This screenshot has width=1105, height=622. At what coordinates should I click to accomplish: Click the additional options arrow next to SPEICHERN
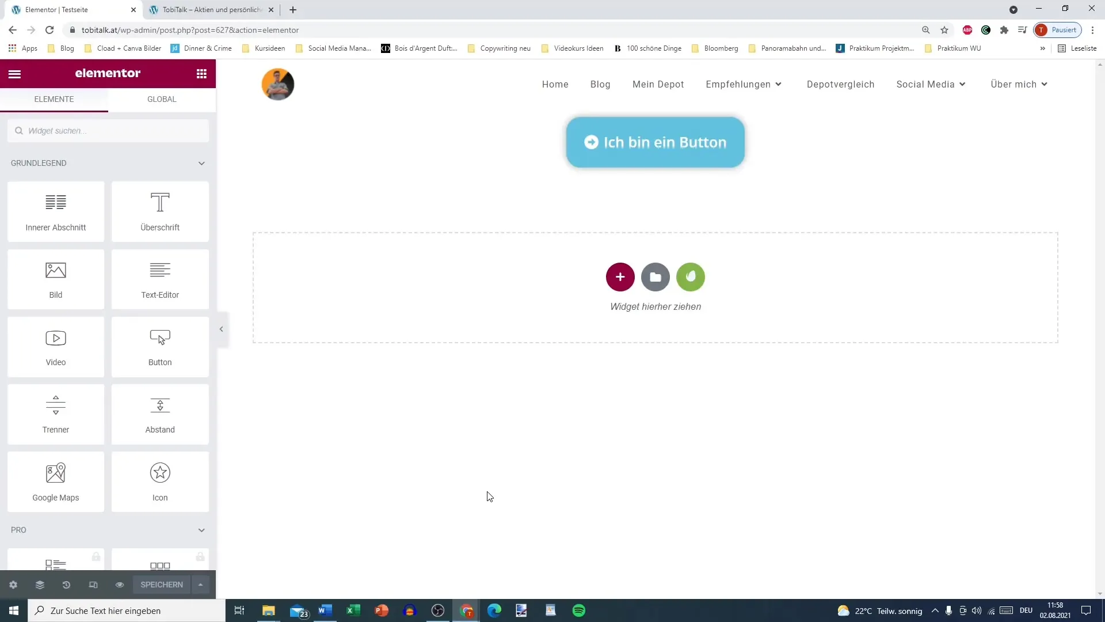[201, 585]
